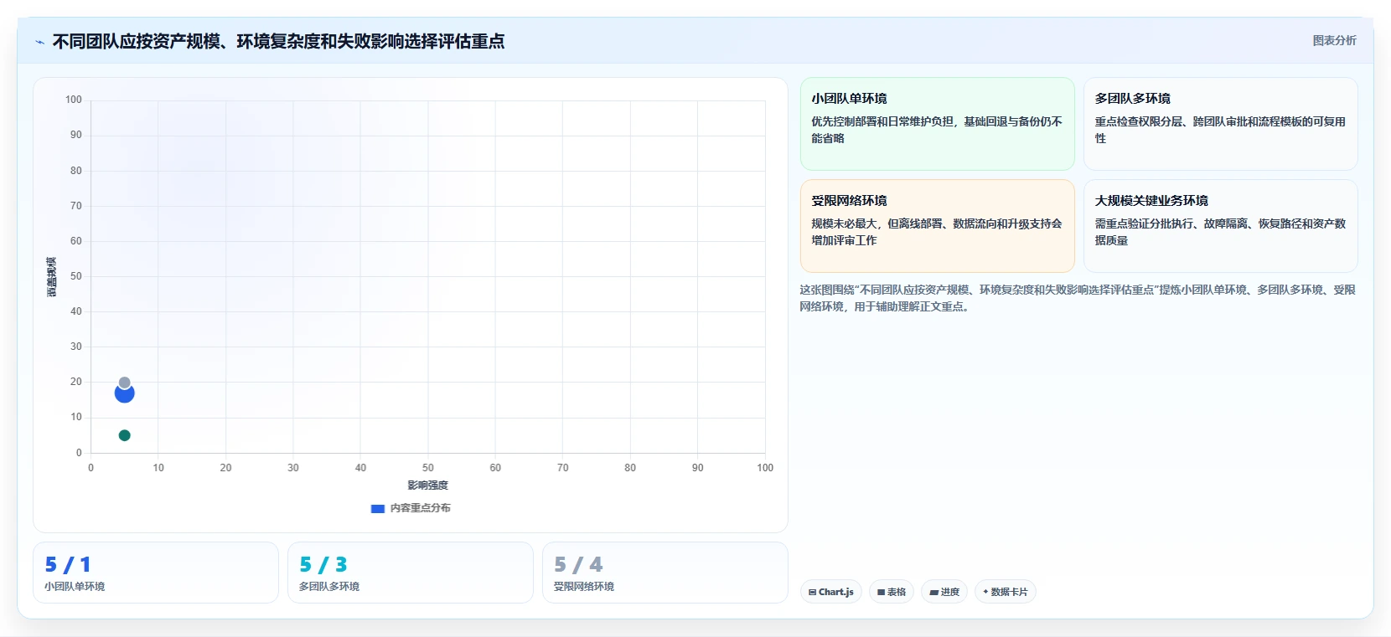Click the 内容重点分布 legend label
Screen dimensions: 1391x637
click(x=421, y=508)
